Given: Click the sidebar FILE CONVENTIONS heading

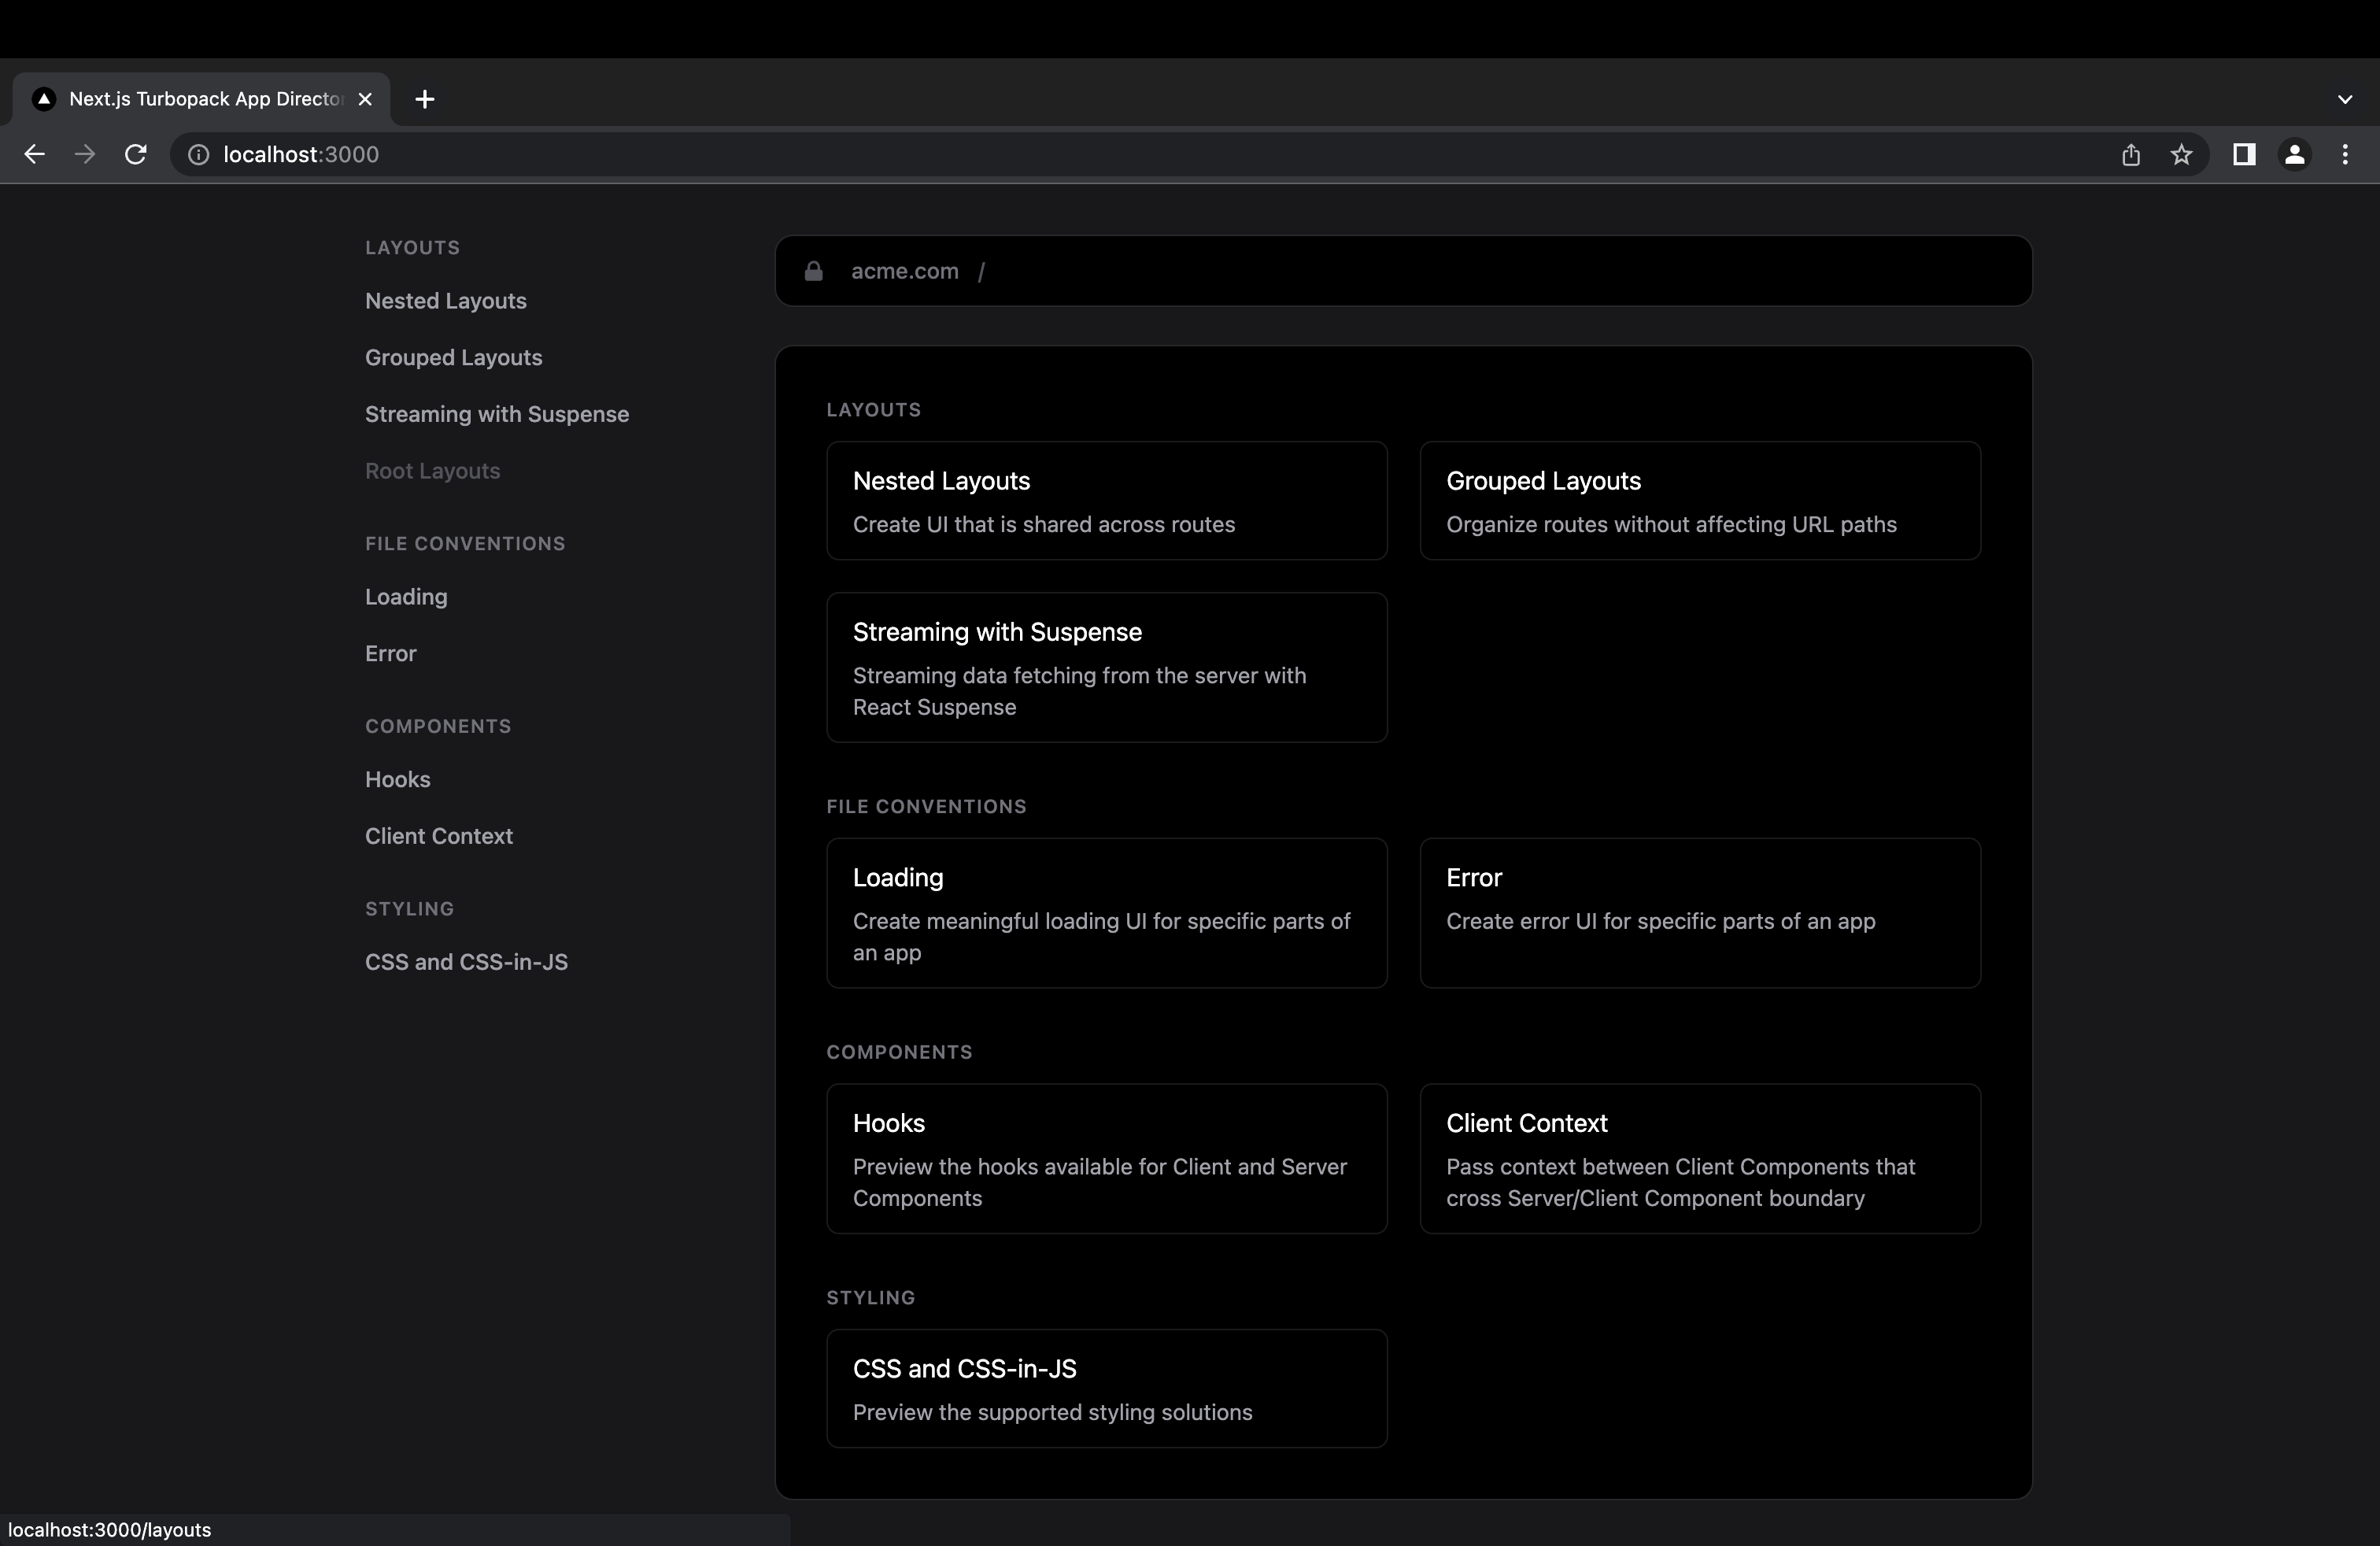Looking at the screenshot, I should [465, 544].
